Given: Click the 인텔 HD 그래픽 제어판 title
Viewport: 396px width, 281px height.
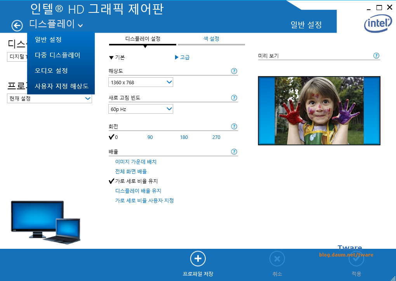Looking at the screenshot, I should click(97, 9).
